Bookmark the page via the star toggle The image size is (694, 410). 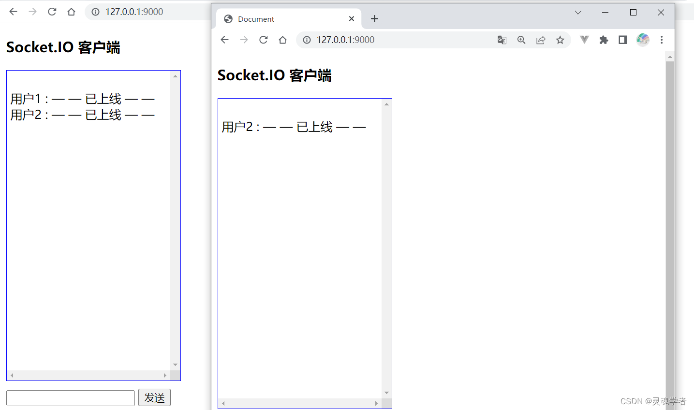pyautogui.click(x=560, y=40)
